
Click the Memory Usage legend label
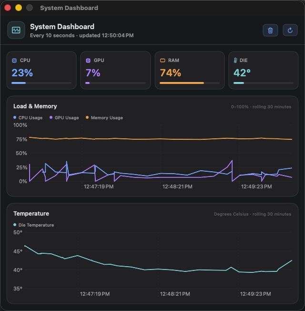coord(107,118)
